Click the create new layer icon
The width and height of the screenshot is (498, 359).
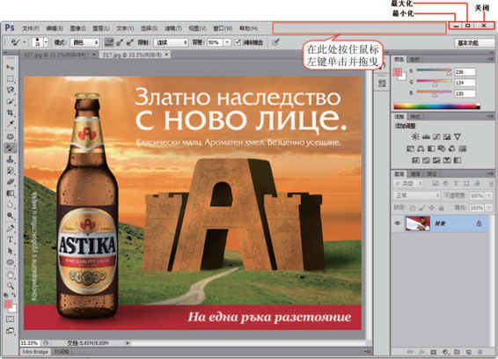click(x=468, y=352)
